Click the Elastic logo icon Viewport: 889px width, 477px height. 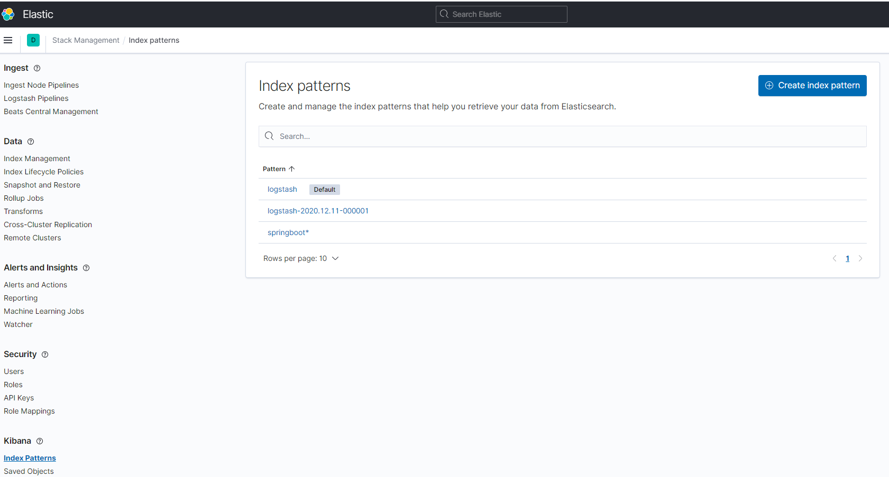point(7,14)
